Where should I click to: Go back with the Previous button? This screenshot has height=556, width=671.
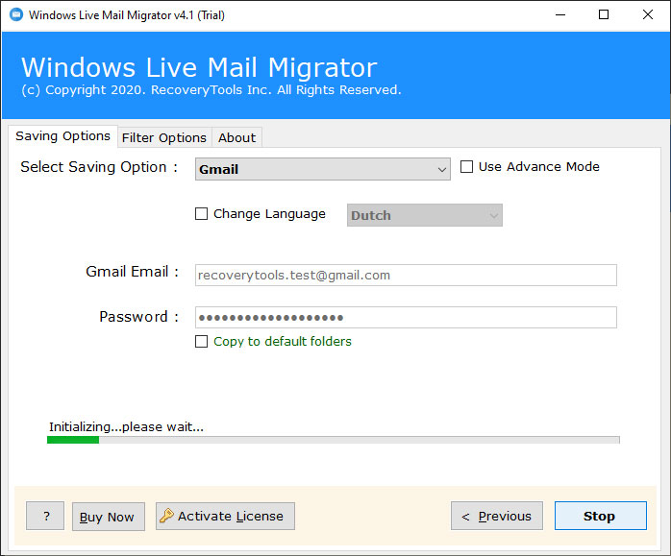coord(497,516)
